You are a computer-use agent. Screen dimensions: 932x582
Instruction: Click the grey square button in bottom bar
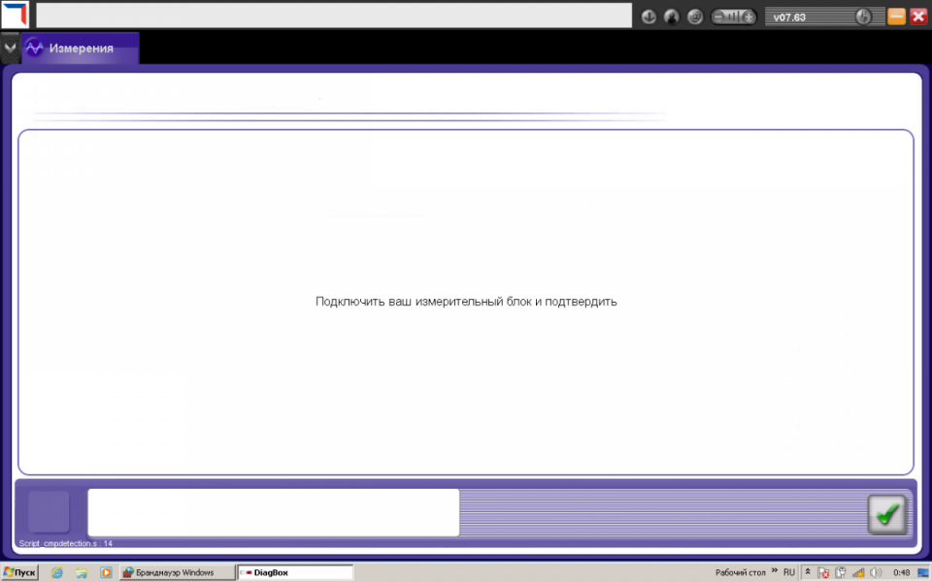(x=49, y=512)
